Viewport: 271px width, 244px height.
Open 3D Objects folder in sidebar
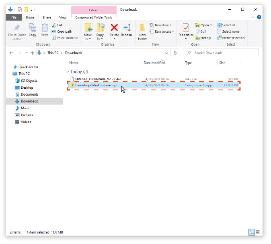29,81
